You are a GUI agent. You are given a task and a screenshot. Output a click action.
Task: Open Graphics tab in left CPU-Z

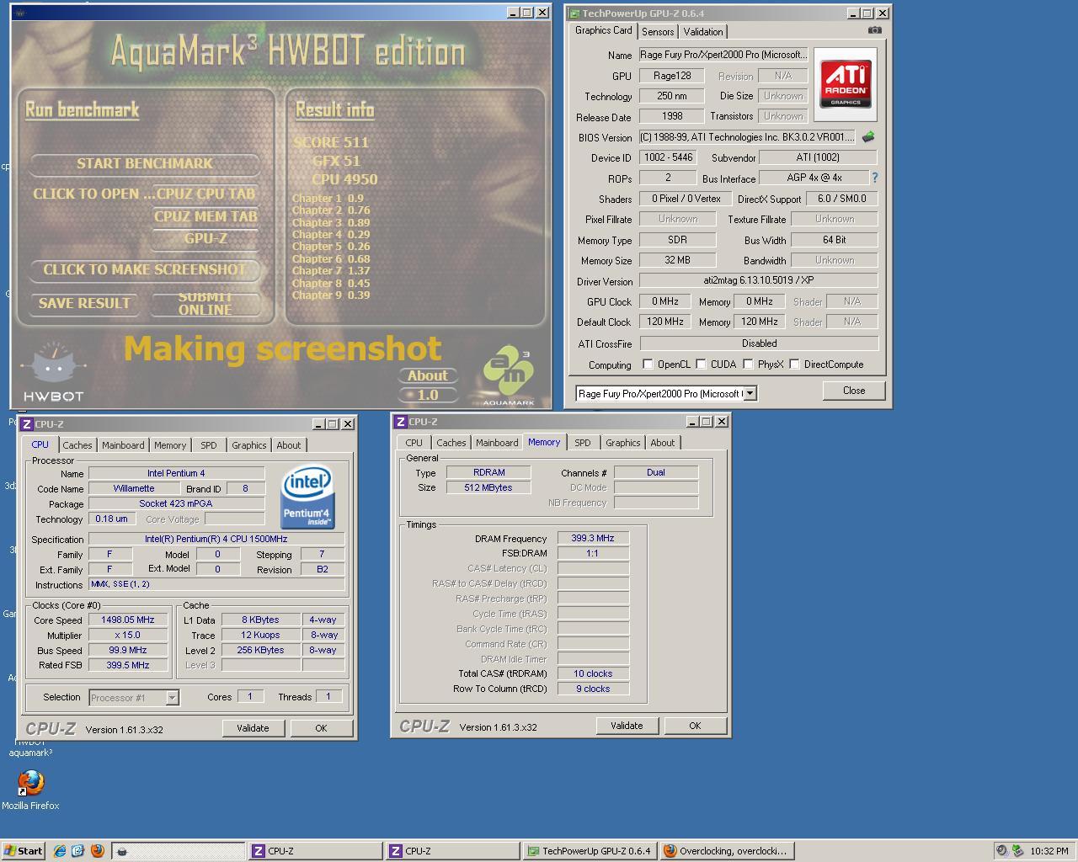249,445
